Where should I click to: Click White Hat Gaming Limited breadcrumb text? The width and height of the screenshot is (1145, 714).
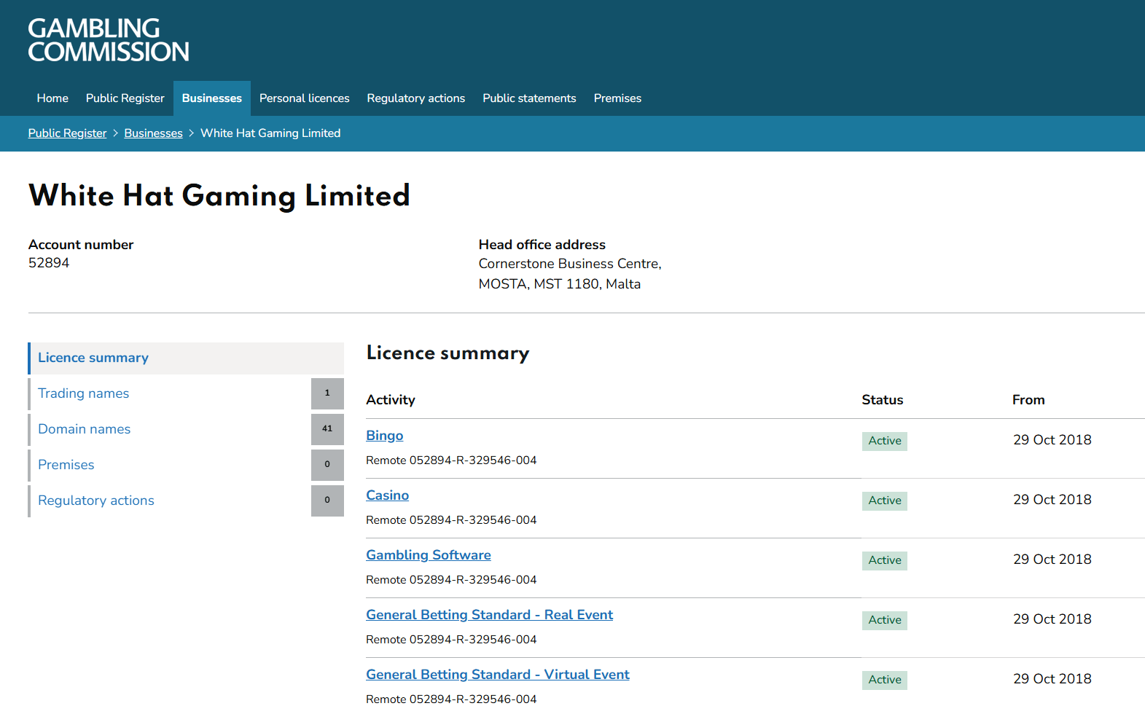270,133
